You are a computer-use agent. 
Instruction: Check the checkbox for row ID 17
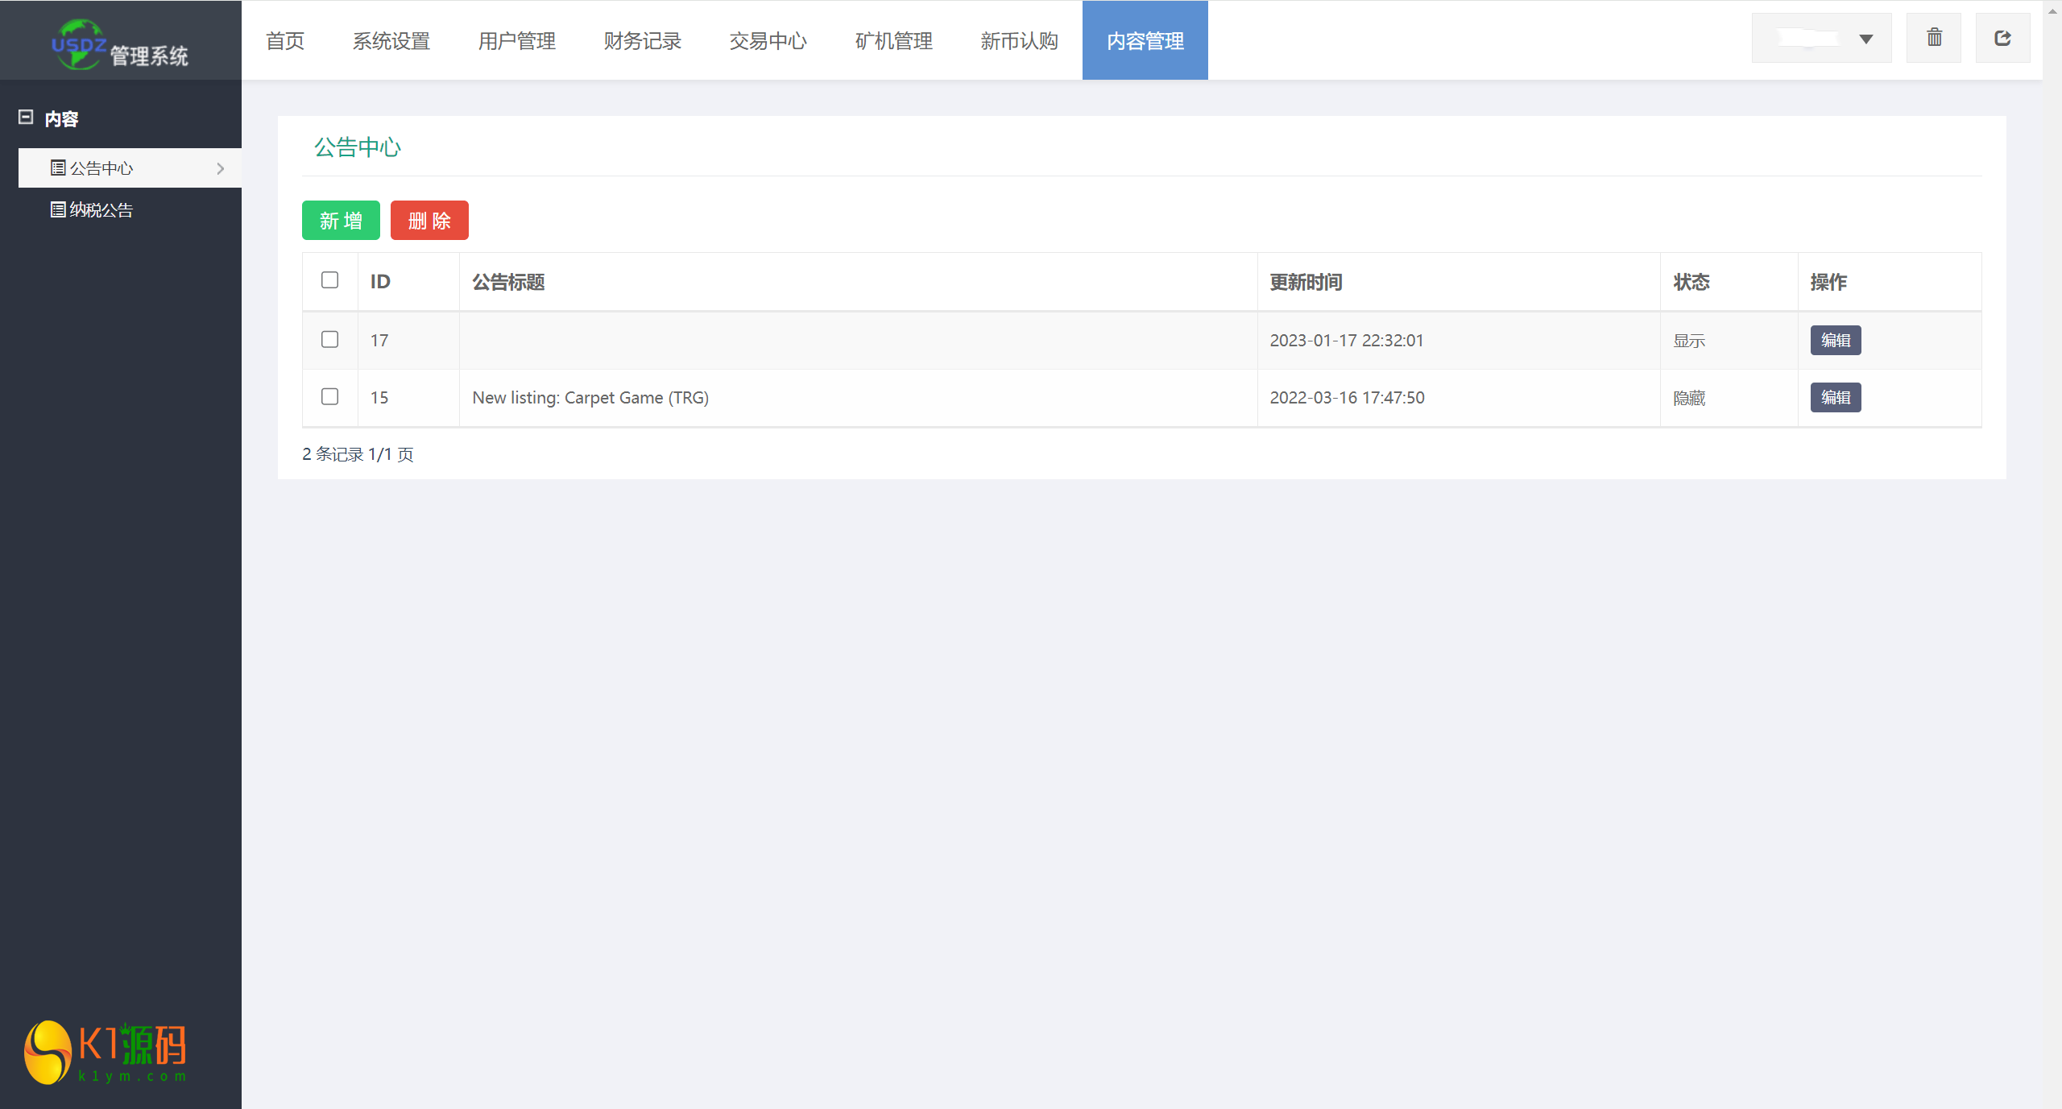[x=329, y=340]
